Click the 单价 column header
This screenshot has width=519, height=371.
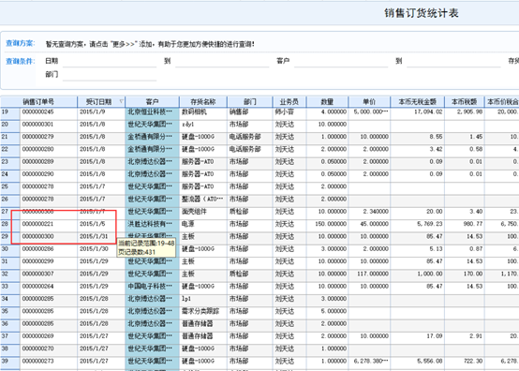pos(369,101)
